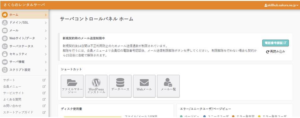
Task: Click external link icon beside お問い合わせ
Action: coord(44,106)
